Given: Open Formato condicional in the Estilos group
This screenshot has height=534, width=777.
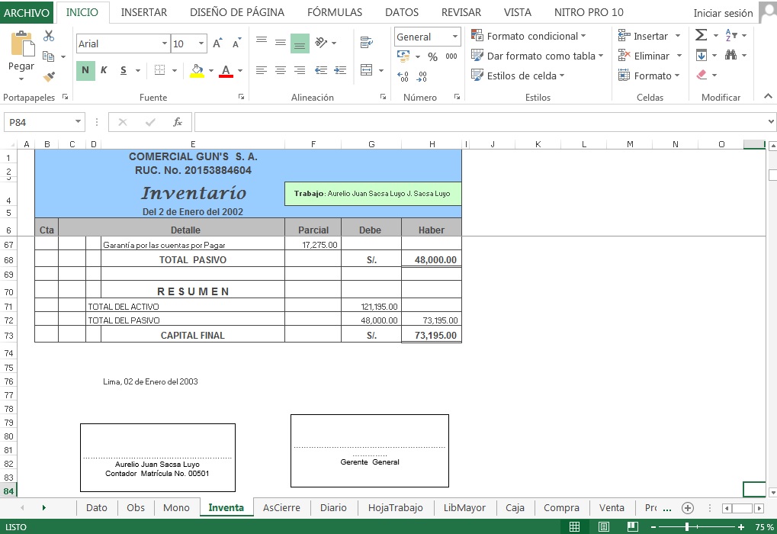Looking at the screenshot, I should [x=531, y=35].
